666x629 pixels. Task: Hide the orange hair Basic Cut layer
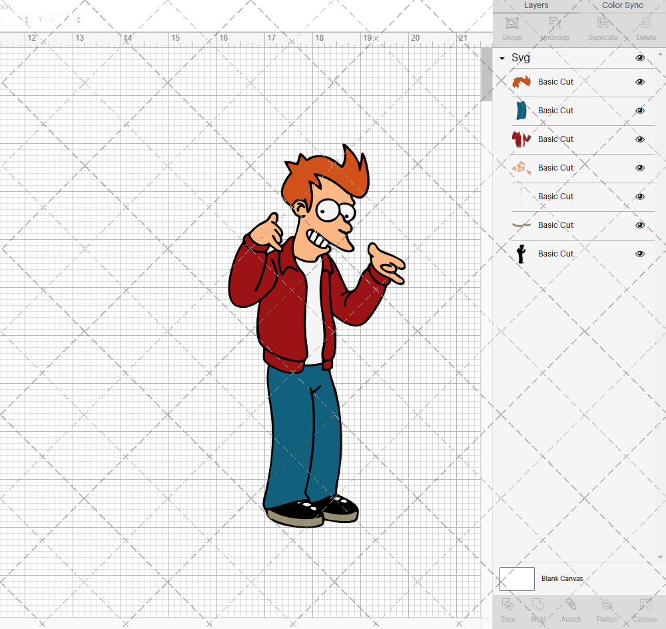tap(640, 82)
